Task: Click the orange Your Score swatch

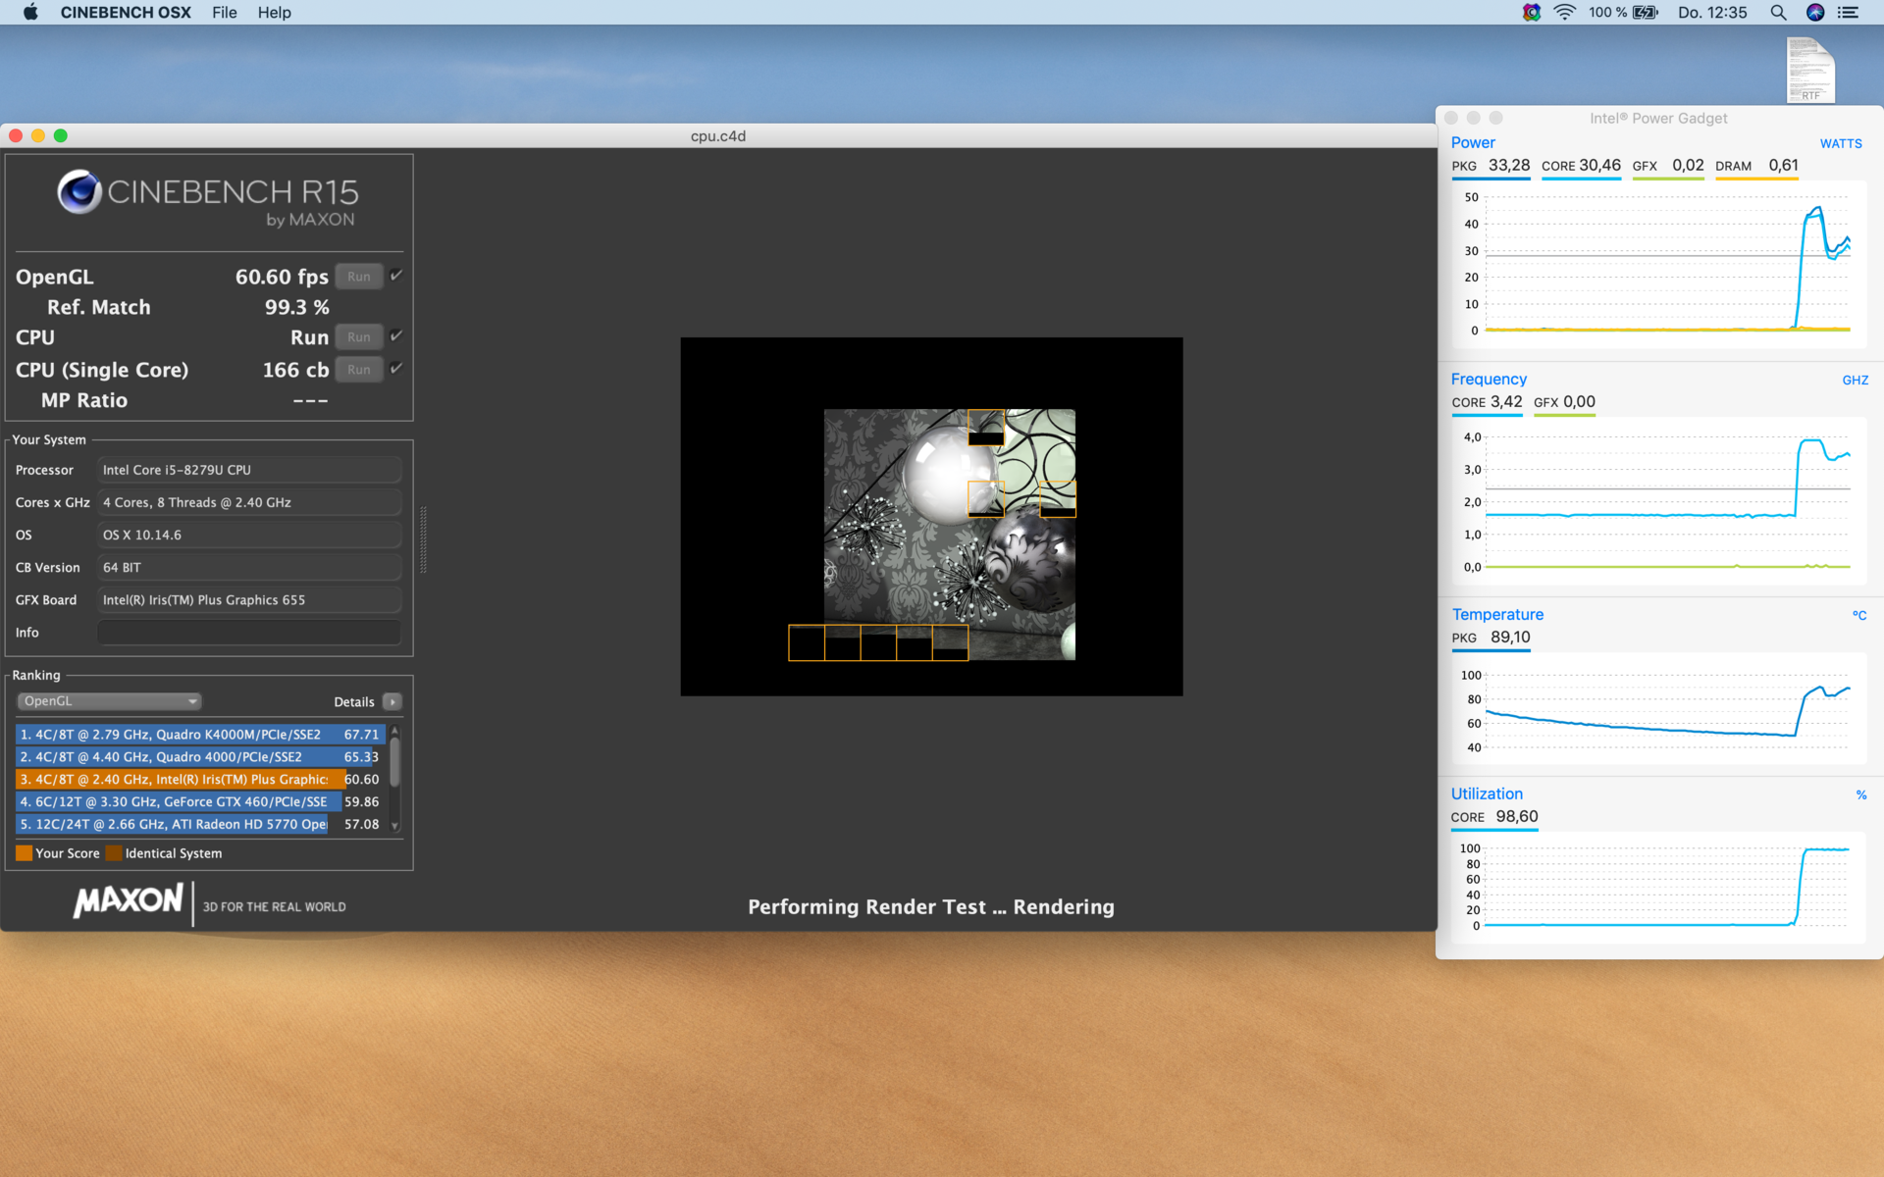Action: (x=25, y=853)
